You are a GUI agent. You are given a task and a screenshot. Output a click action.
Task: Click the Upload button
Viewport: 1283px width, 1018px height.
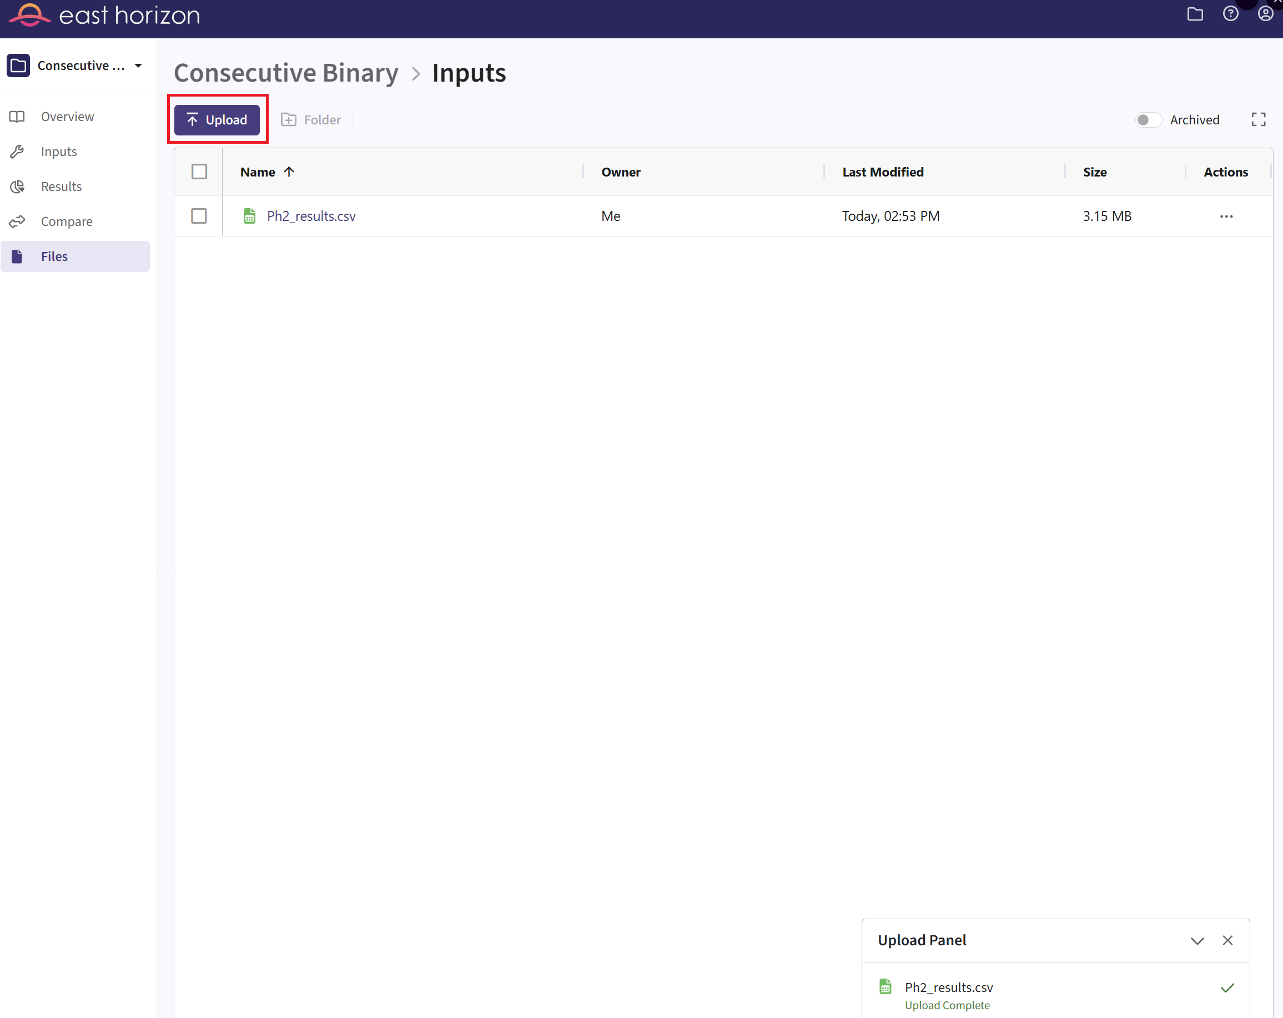[x=217, y=119]
